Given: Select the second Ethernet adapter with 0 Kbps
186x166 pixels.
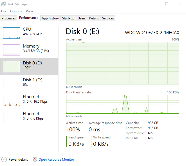Looking at the screenshot, I should (x=29, y=117).
